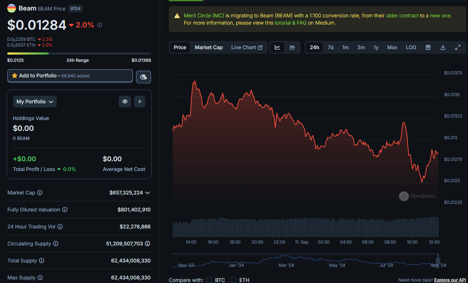468x283 pixels.
Task: Open price info tooltip next to 2.0%
Action: (100, 25)
